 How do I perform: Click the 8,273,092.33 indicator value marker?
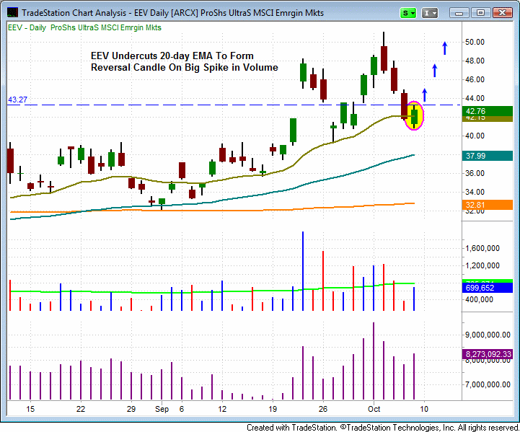pyautogui.click(x=487, y=354)
